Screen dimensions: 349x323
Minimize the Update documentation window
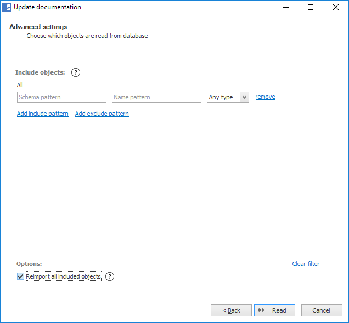click(x=286, y=7)
